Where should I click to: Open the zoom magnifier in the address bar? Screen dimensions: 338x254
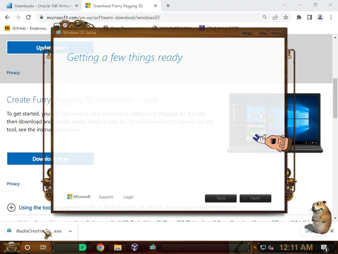click(x=264, y=17)
